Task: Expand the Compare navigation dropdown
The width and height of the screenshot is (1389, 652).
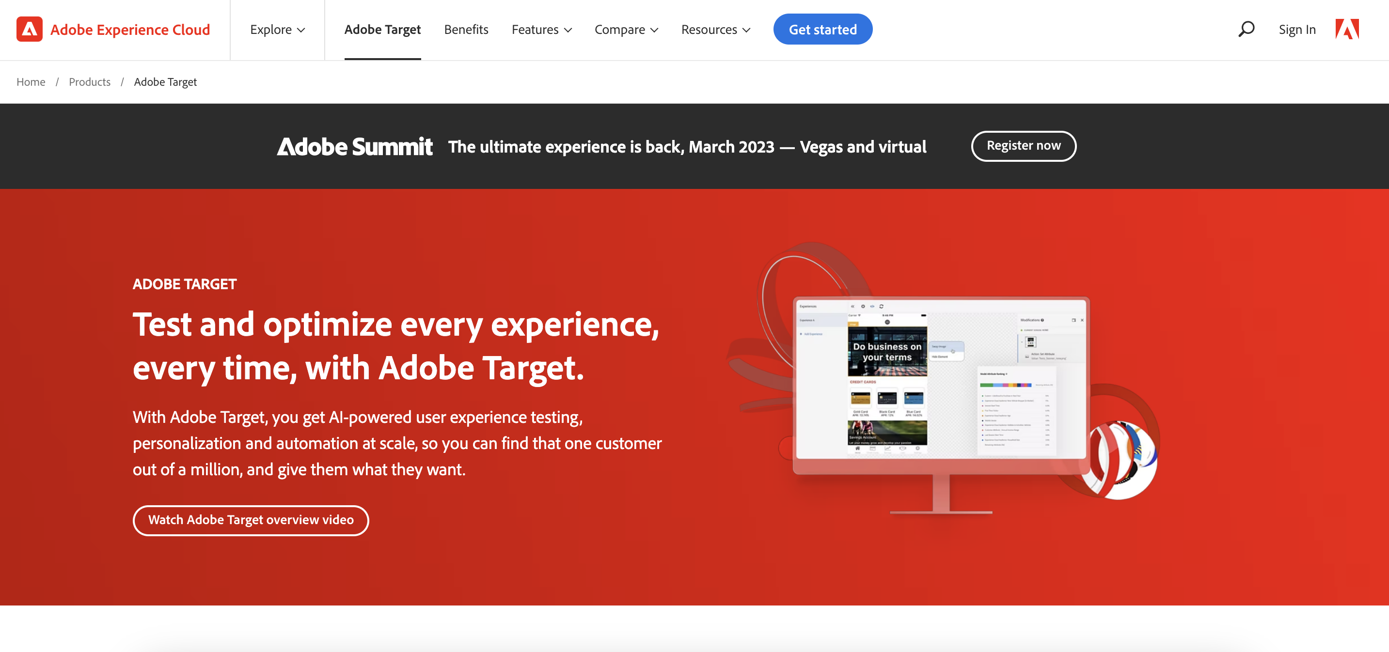Action: coord(625,29)
